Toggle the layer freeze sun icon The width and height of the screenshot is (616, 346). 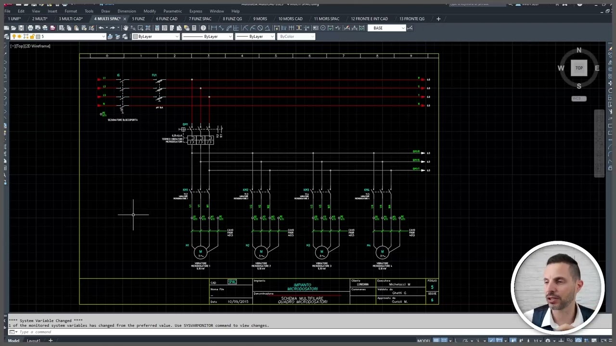pos(20,37)
